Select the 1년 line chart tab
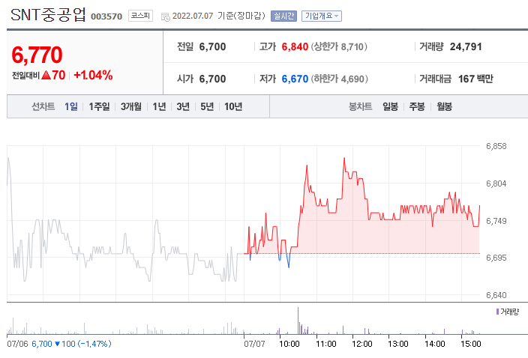The height and width of the screenshot is (358, 528). (159, 106)
